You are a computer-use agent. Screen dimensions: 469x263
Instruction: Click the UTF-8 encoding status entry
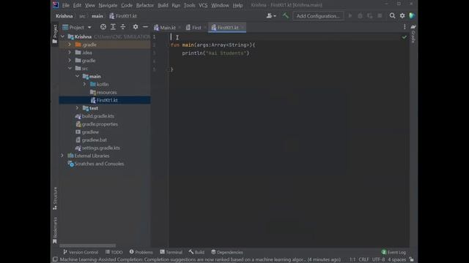[378, 260]
